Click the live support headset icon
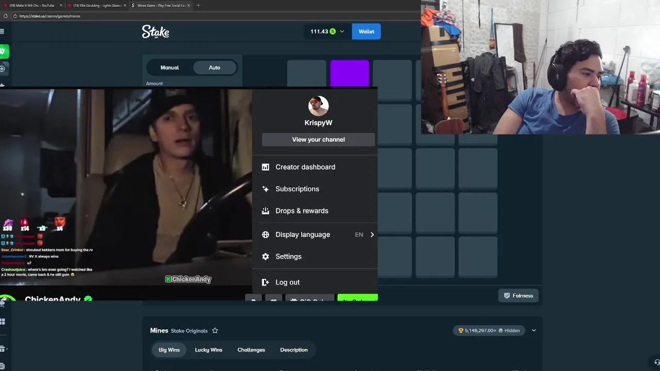The height and width of the screenshot is (371, 660). (657, 362)
